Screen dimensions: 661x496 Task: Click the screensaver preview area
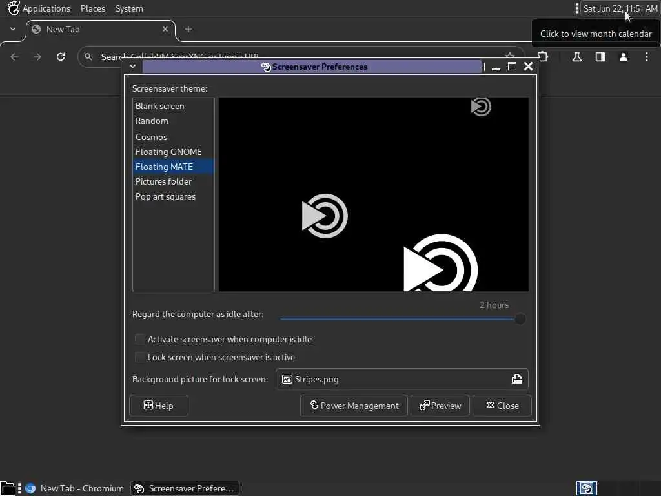tap(374, 194)
